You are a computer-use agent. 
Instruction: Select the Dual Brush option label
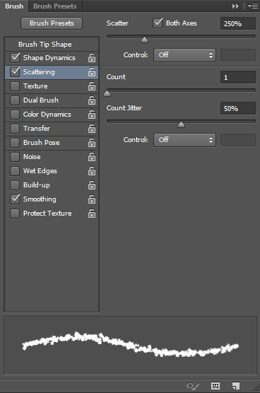(41, 100)
